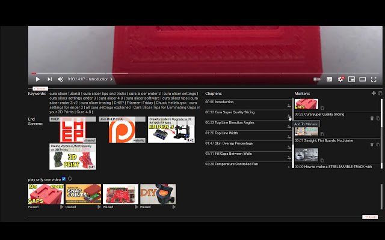This screenshot has width=385, height=240.
Task: Play the DIY thumbnail video
Action: [x=174, y=207]
